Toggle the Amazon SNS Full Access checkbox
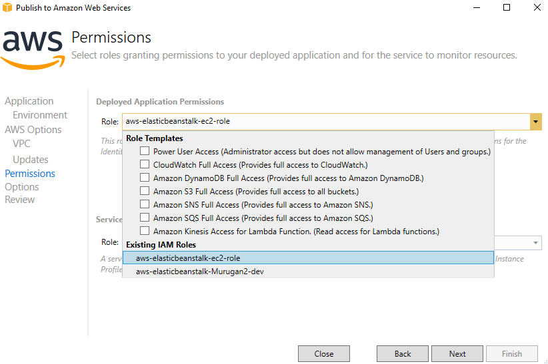This screenshot has width=548, height=364. [145, 204]
